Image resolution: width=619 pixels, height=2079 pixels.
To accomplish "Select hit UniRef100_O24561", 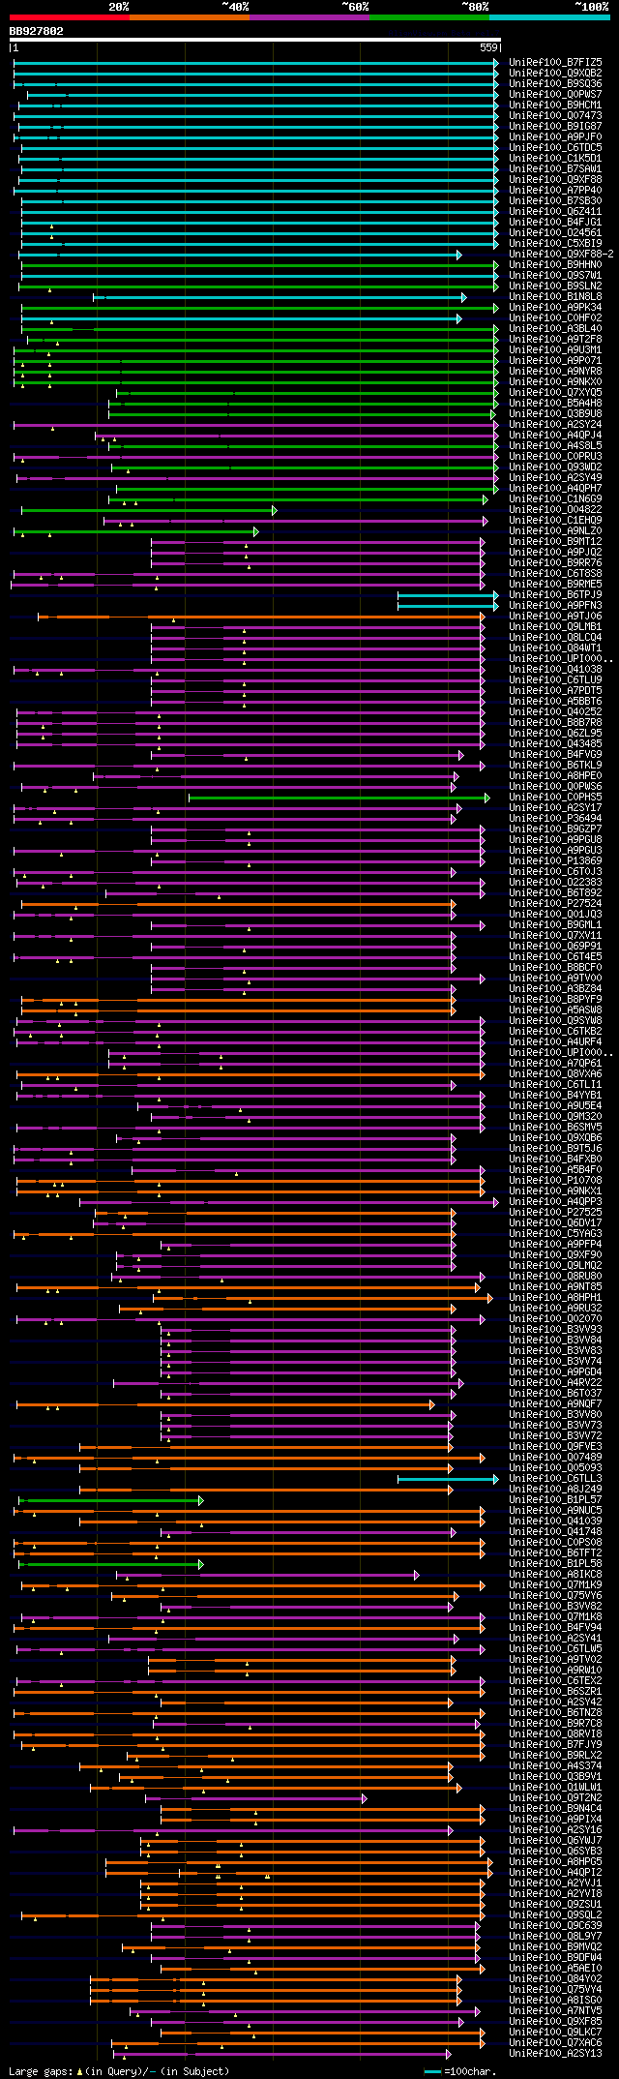I will pyautogui.click(x=555, y=232).
